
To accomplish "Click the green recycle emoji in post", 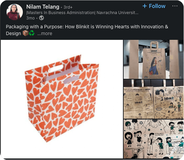I will pyautogui.click(x=32, y=33).
